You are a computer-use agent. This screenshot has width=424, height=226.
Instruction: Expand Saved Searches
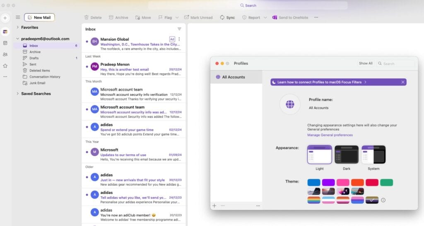pos(17,94)
